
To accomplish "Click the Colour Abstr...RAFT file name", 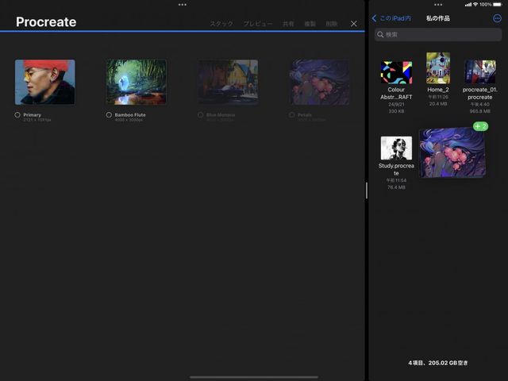I will [396, 94].
